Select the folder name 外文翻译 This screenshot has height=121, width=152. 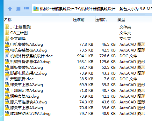click(x=18, y=39)
